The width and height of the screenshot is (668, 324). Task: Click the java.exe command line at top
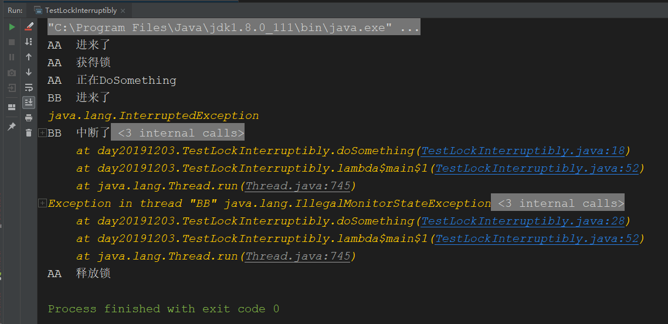click(x=234, y=28)
